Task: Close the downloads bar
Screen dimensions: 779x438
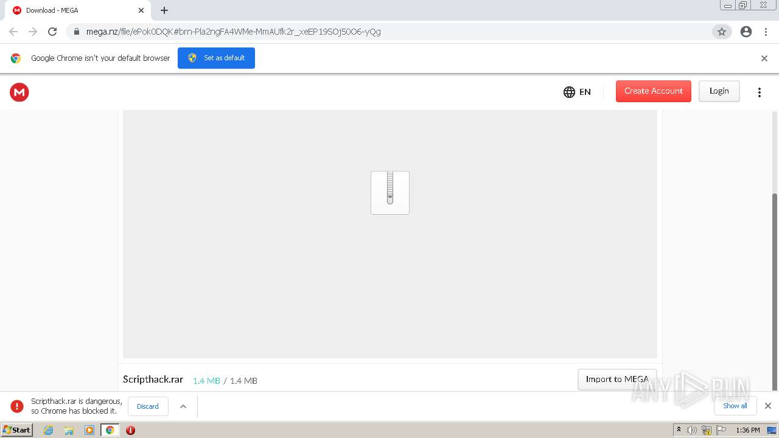Action: pos(768,406)
